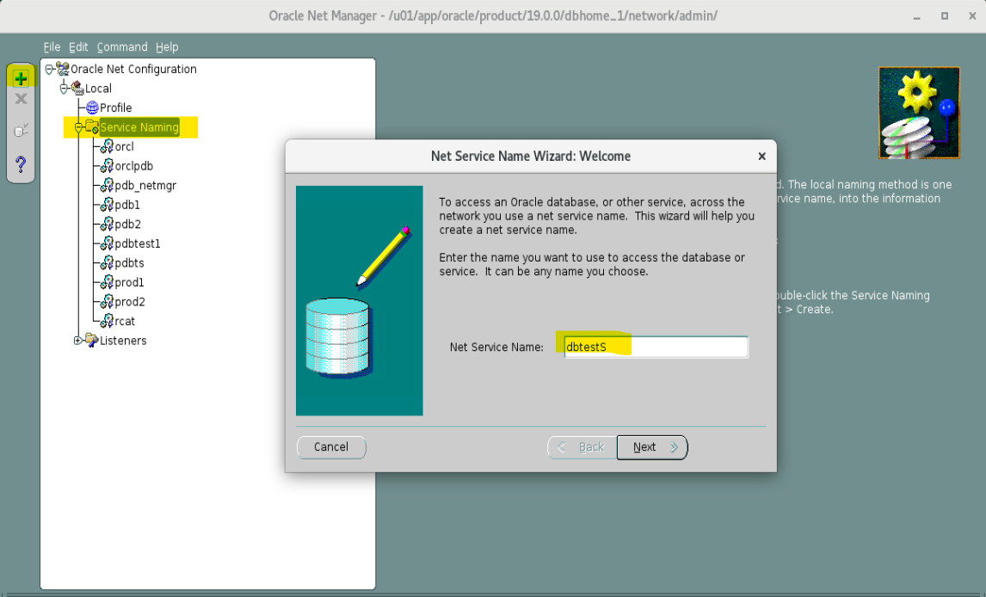Viewport: 986px width, 597px height.
Task: Open the Edit menu
Action: click(78, 47)
